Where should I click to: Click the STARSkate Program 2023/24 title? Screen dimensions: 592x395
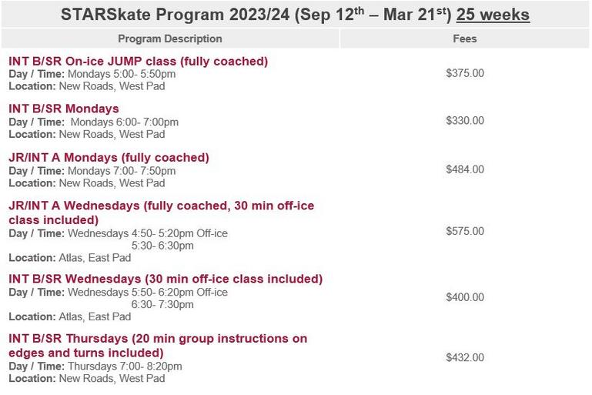point(295,15)
